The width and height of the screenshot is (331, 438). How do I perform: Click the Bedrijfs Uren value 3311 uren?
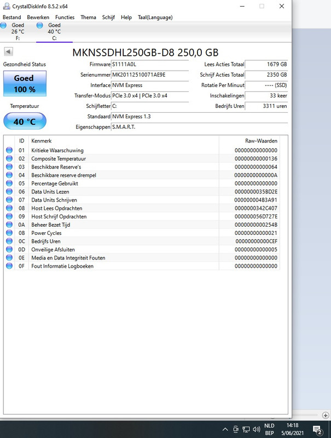coord(266,106)
